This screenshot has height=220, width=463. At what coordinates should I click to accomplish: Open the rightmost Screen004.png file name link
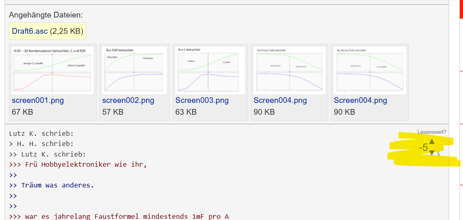360,100
